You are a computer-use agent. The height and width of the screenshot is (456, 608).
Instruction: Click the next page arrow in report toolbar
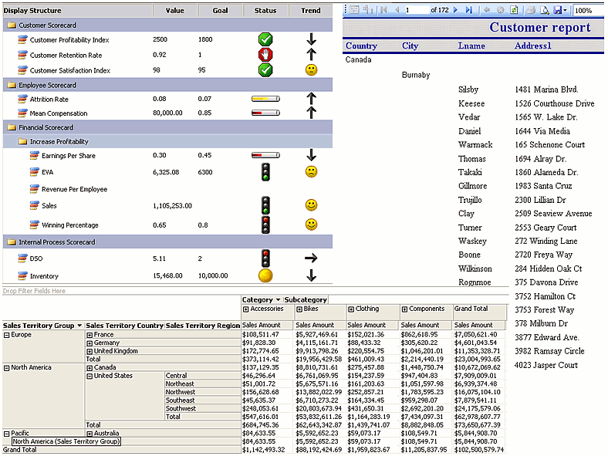456,10
